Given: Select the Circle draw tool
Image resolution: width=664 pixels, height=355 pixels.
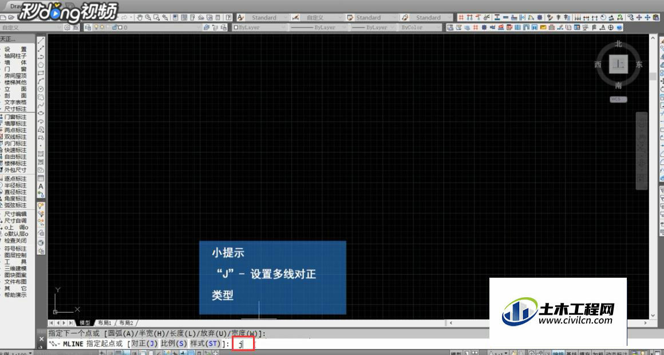Looking at the screenshot, I should 41,89.
